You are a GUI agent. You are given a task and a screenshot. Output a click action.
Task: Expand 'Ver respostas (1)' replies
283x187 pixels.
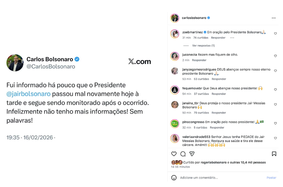click(203, 46)
